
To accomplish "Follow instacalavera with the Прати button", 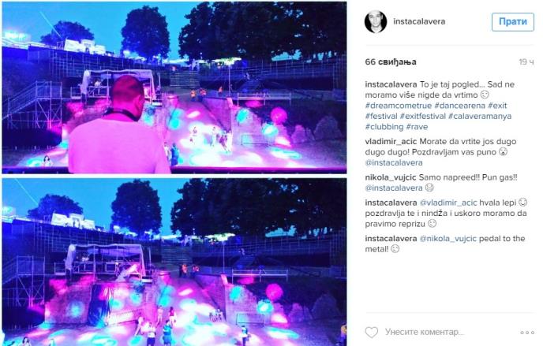I will coord(513,22).
